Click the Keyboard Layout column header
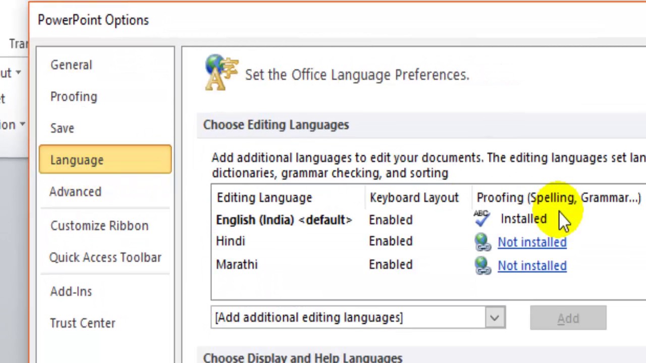This screenshot has height=363, width=646. (414, 198)
